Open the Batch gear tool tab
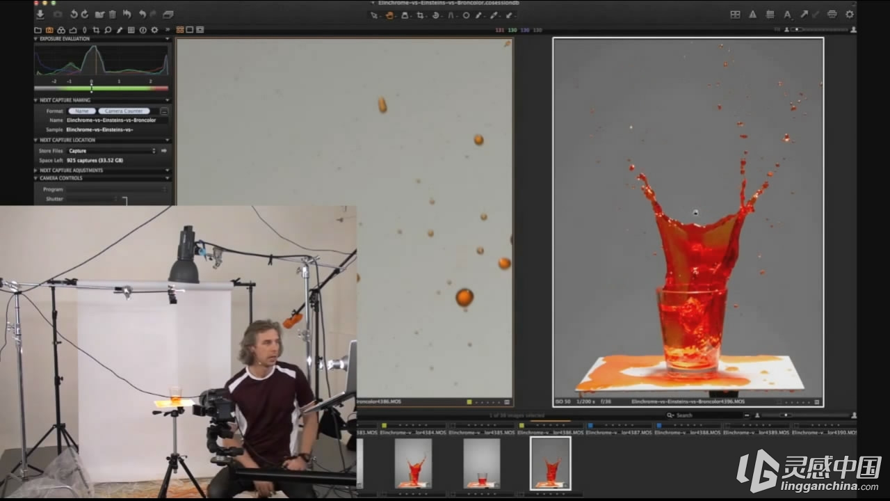 [x=154, y=30]
